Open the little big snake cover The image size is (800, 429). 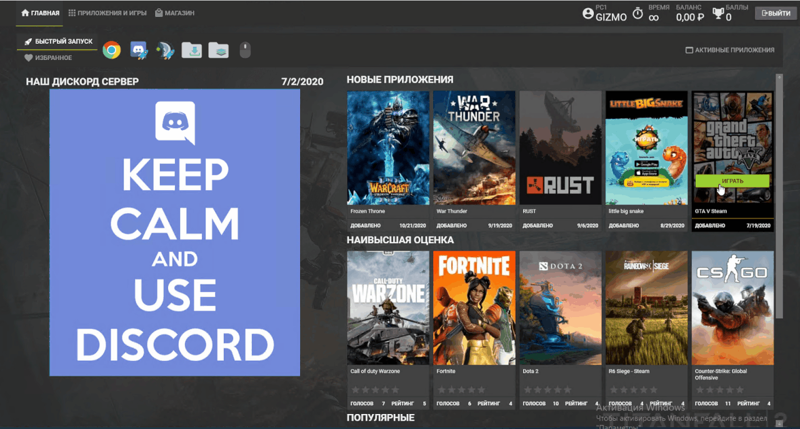pos(646,148)
